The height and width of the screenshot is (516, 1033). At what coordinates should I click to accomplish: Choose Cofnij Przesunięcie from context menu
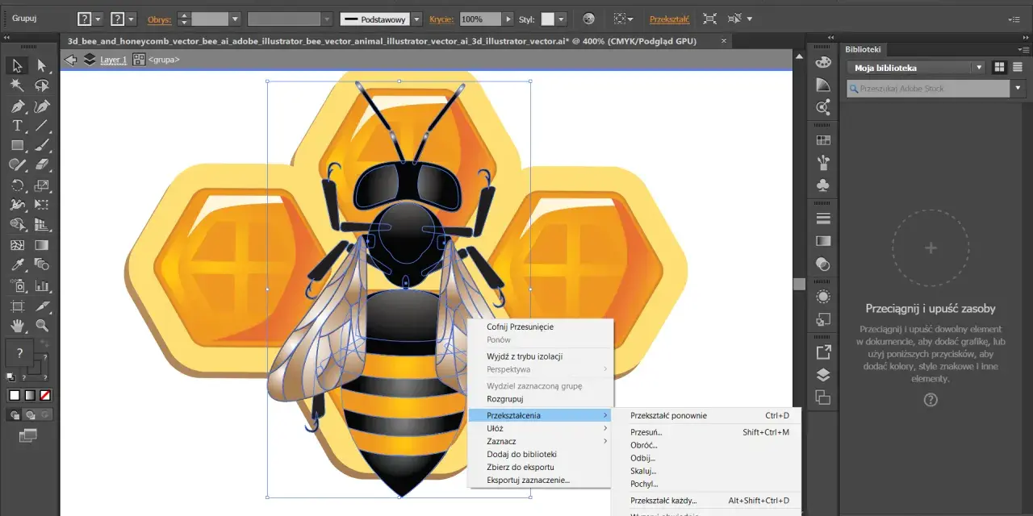click(520, 327)
